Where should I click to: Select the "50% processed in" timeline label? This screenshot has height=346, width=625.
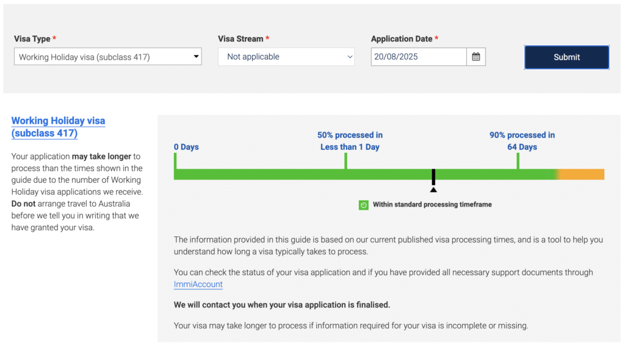point(350,135)
